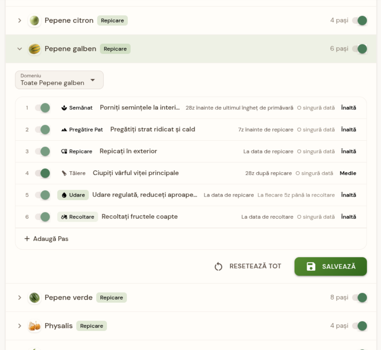This screenshot has width=381, height=350.
Task: Click step title 'Porniți semințele la interi...'
Action: click(x=140, y=107)
